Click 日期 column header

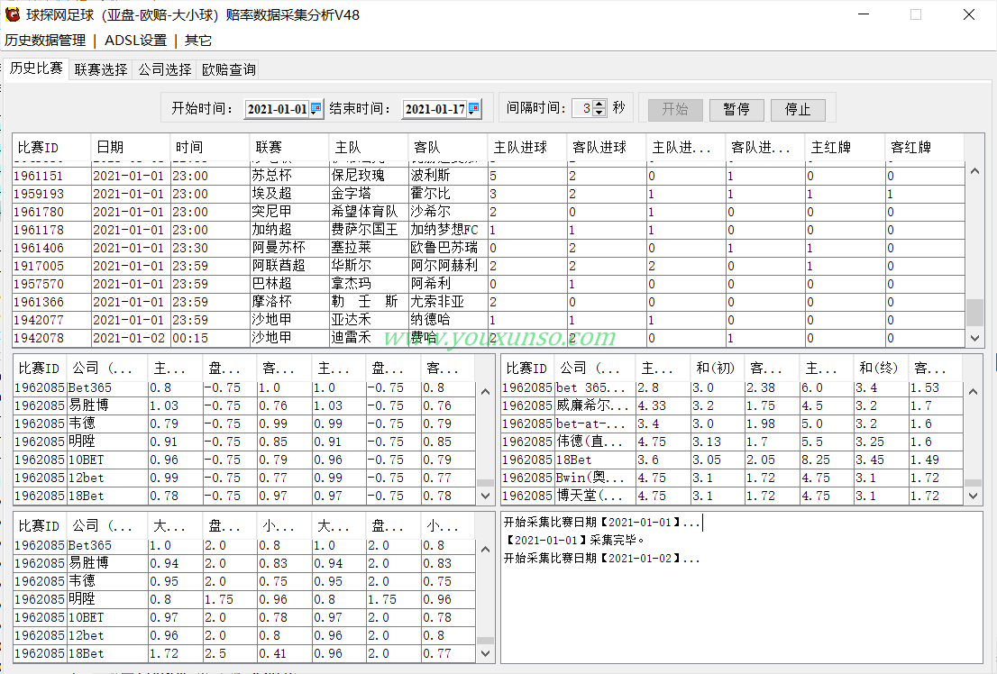pos(131,148)
